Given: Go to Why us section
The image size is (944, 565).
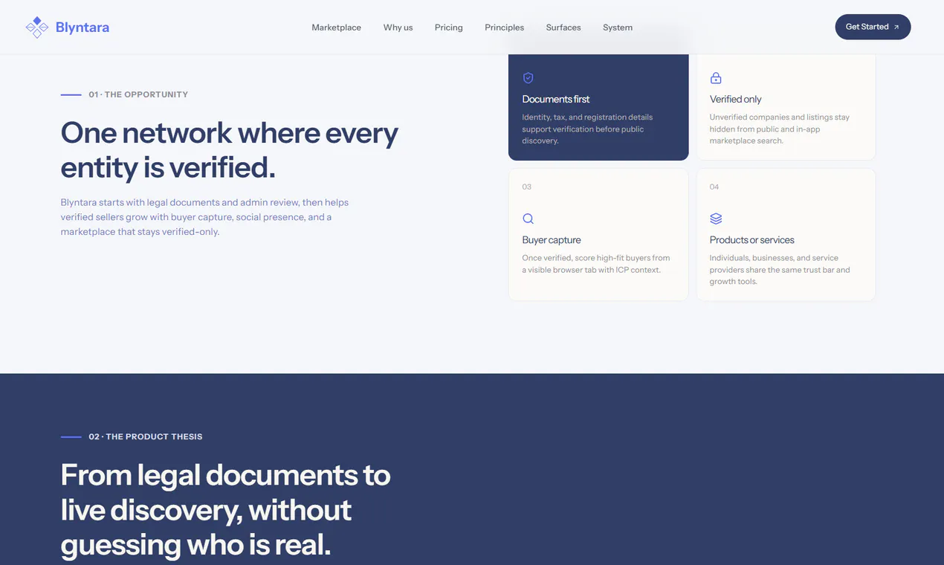Looking at the screenshot, I should point(398,28).
